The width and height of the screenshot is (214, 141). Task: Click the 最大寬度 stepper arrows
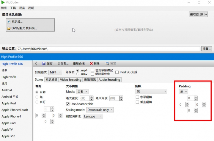[92, 98]
